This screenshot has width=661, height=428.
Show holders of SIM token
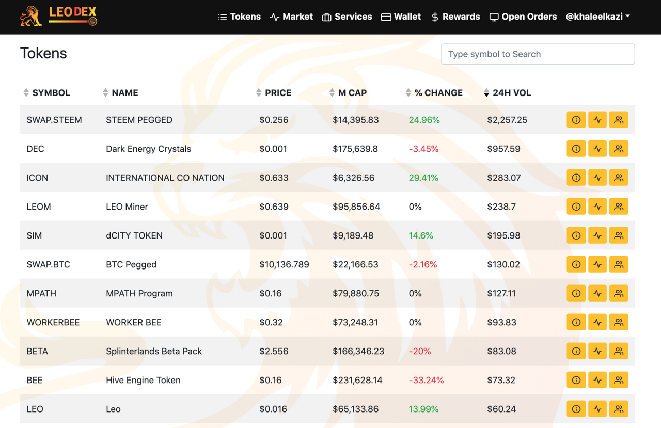click(x=619, y=235)
